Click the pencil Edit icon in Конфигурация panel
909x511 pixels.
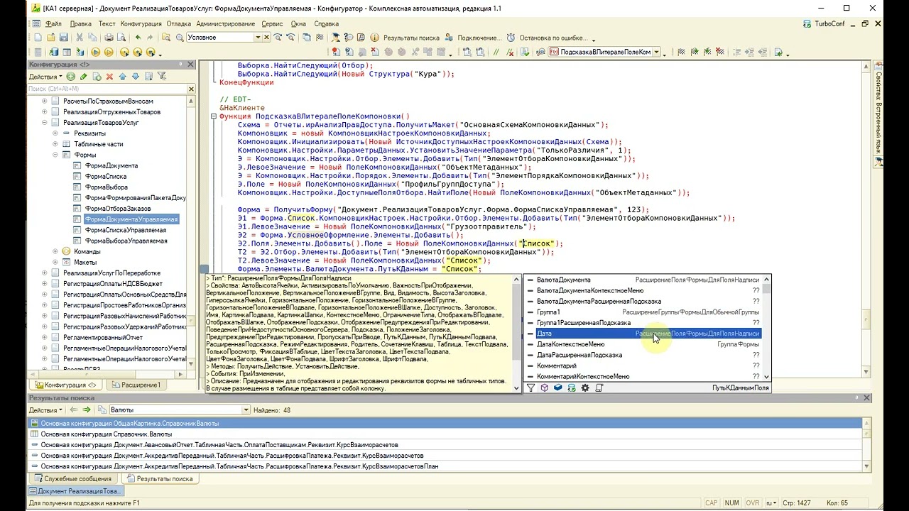[x=84, y=76]
